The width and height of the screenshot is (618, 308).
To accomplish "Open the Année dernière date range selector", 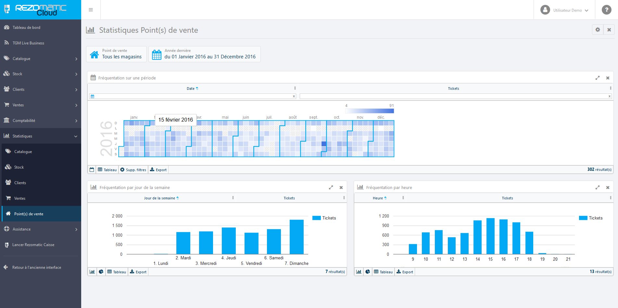I will [205, 54].
